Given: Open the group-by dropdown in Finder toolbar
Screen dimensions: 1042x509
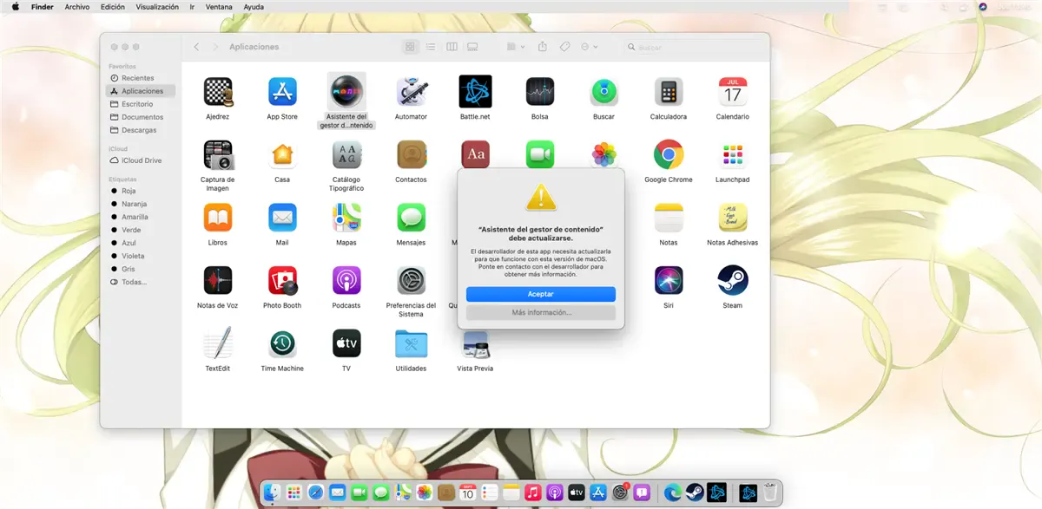Looking at the screenshot, I should [515, 47].
